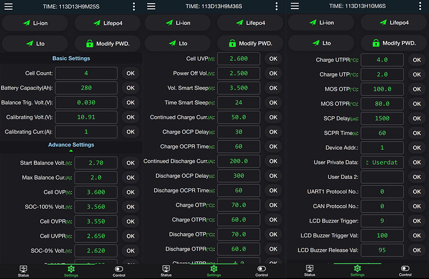The width and height of the screenshot is (429, 279).
Task: Select Settings gear tab under 113D13H9M36S screen
Action: tap(214, 271)
